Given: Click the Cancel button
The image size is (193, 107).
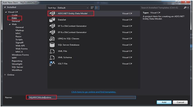Looking at the screenshot, I should click(x=180, y=102).
